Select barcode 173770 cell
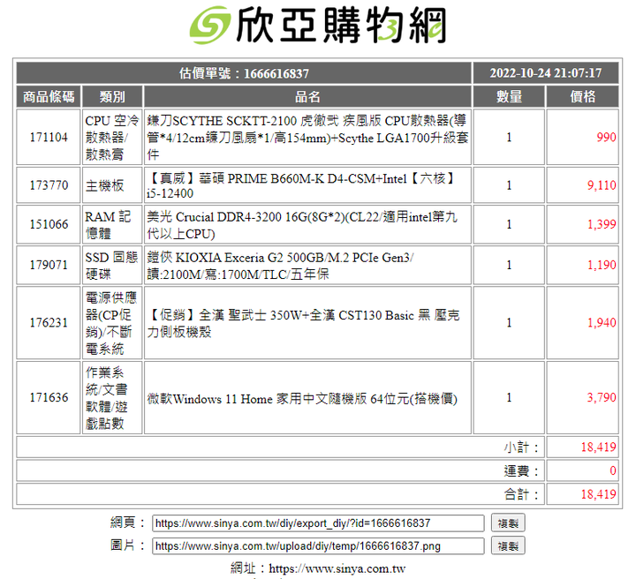 [49, 185]
